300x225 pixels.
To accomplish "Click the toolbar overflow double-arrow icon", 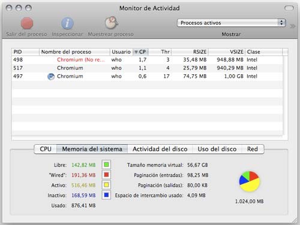I will click(x=292, y=26).
